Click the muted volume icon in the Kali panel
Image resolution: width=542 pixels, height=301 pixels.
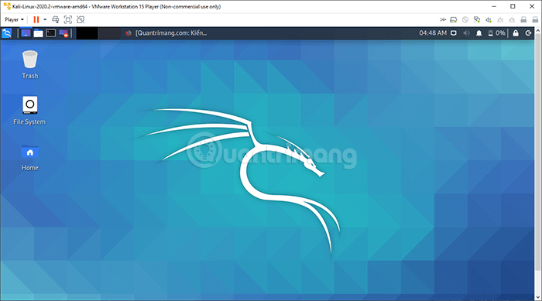point(466,33)
